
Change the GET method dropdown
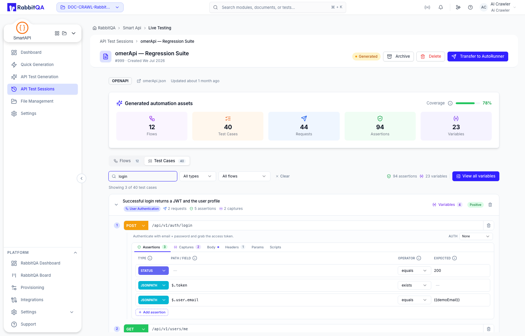136,329
